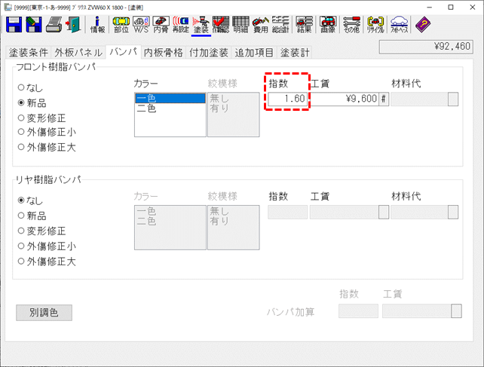Click the 画像 image toolbar icon

[328, 26]
